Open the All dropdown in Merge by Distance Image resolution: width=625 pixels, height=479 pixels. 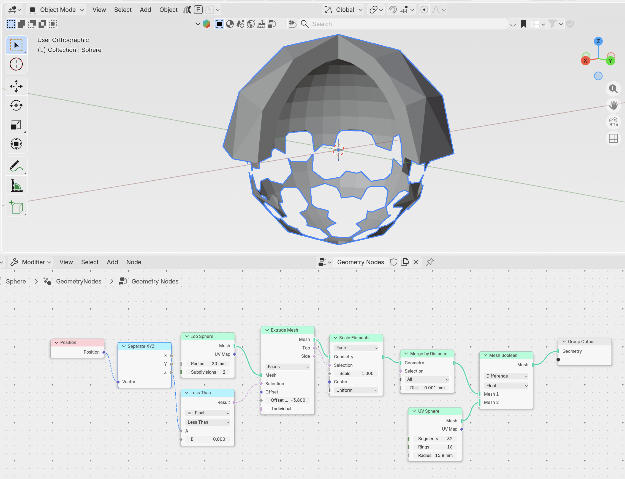(x=427, y=379)
